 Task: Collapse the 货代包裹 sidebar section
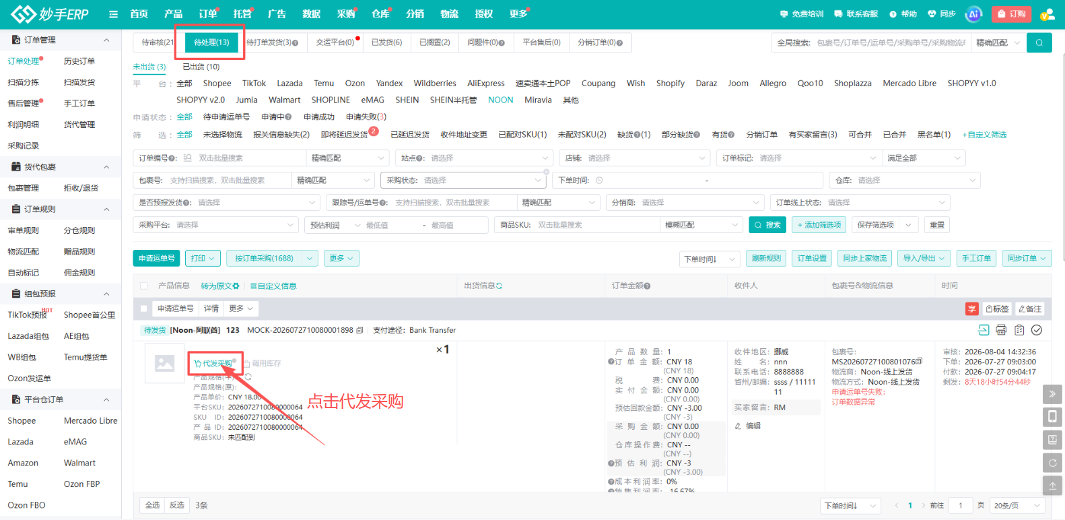106,167
